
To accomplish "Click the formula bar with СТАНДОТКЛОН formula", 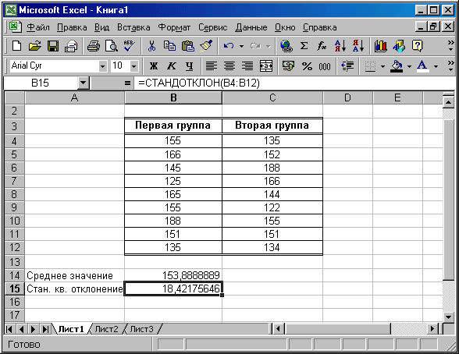I will [294, 83].
